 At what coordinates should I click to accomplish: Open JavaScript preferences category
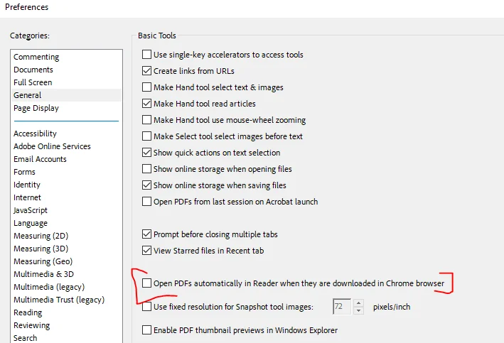click(x=31, y=210)
